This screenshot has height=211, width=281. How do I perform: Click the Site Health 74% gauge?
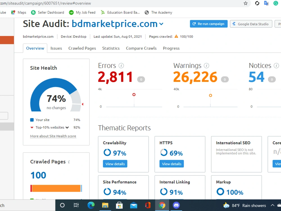point(56,95)
